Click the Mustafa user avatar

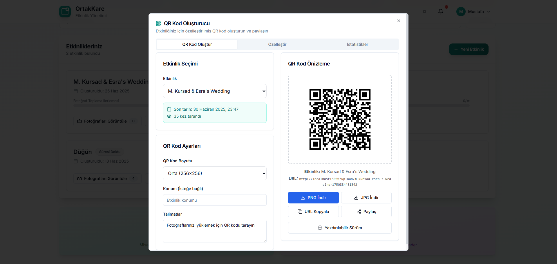(x=461, y=12)
